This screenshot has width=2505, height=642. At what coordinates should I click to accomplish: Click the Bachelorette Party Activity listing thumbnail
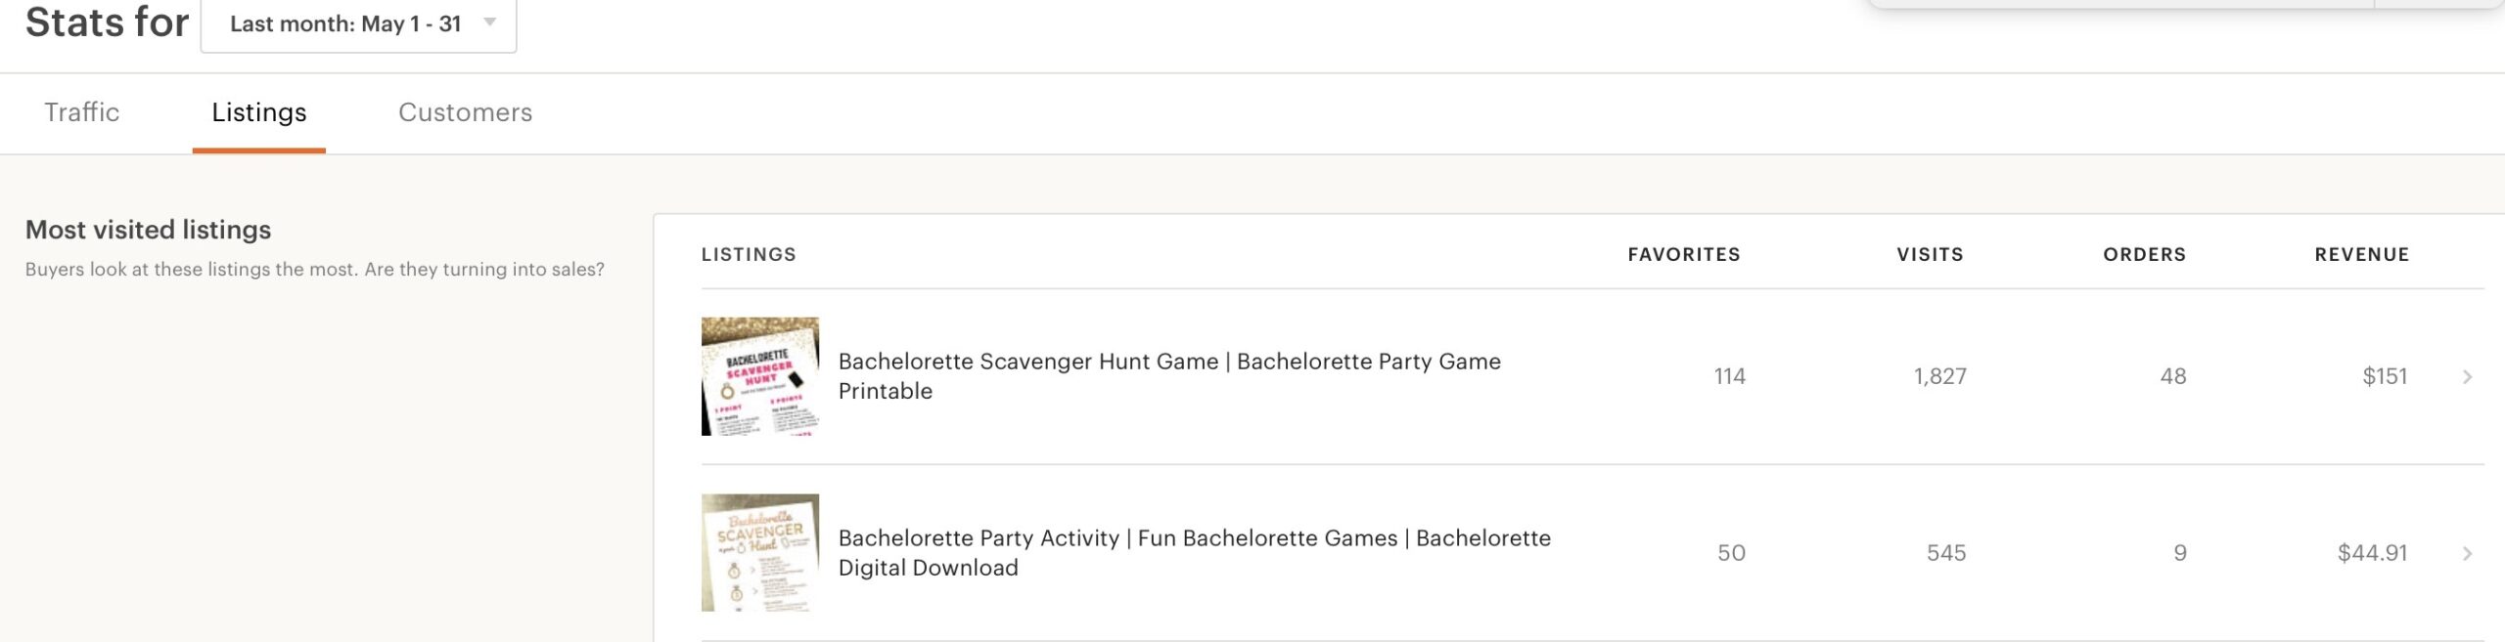[760, 553]
